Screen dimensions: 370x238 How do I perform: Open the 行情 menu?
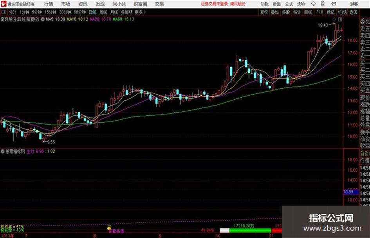point(49,4)
